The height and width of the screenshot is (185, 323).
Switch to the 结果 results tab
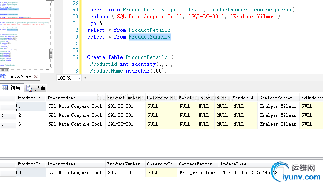[x=12, y=88]
